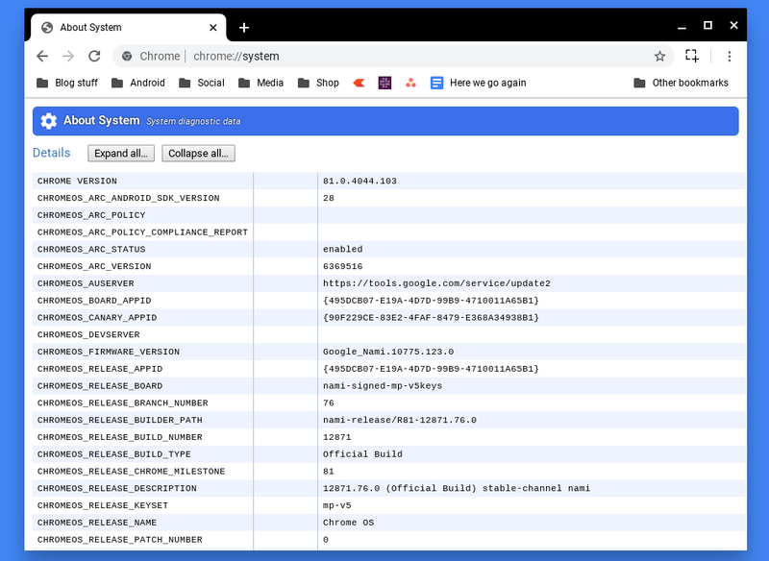Viewport: 769px width, 561px height.
Task: Open the new tab plus button
Action: pyautogui.click(x=244, y=28)
